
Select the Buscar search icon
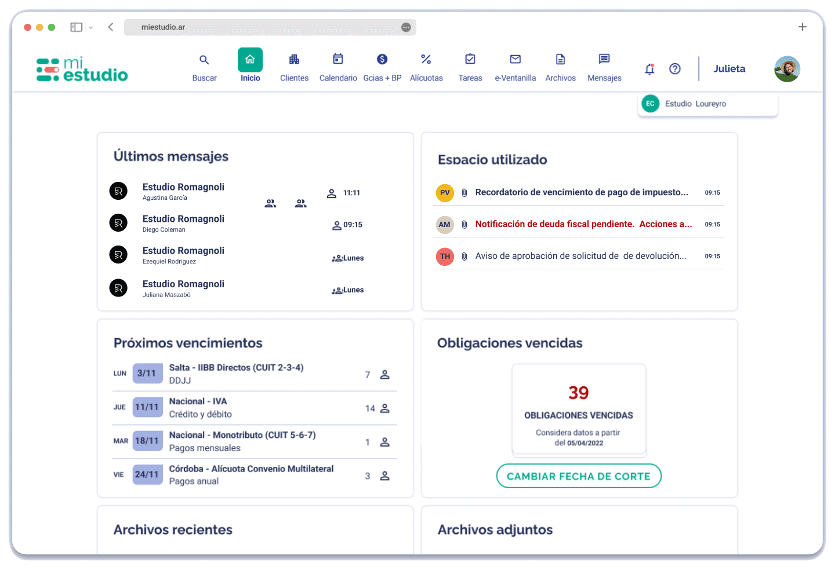click(204, 60)
